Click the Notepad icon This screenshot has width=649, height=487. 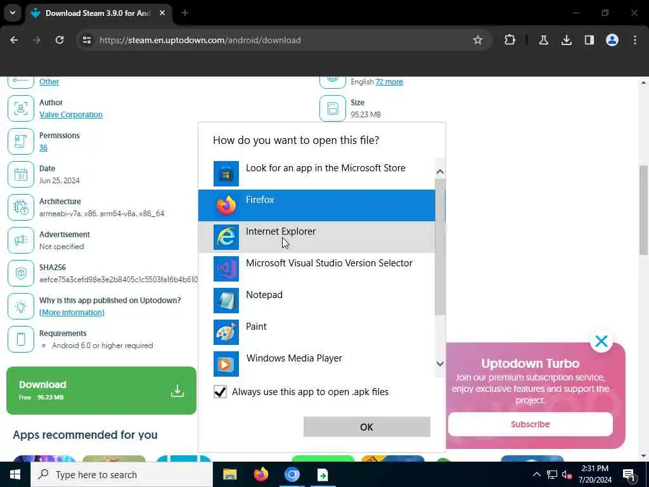tap(226, 300)
